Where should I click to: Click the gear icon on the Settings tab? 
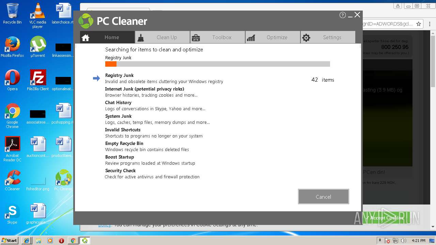(x=306, y=38)
